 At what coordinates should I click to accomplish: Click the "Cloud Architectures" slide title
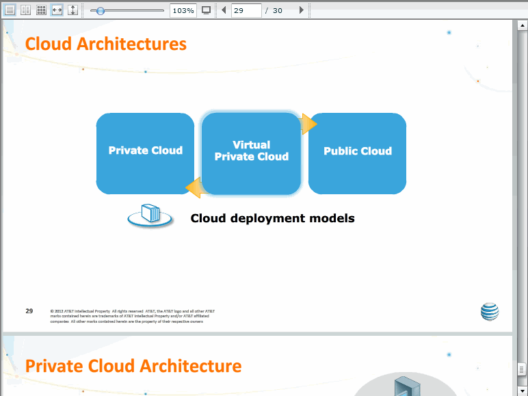[106, 44]
